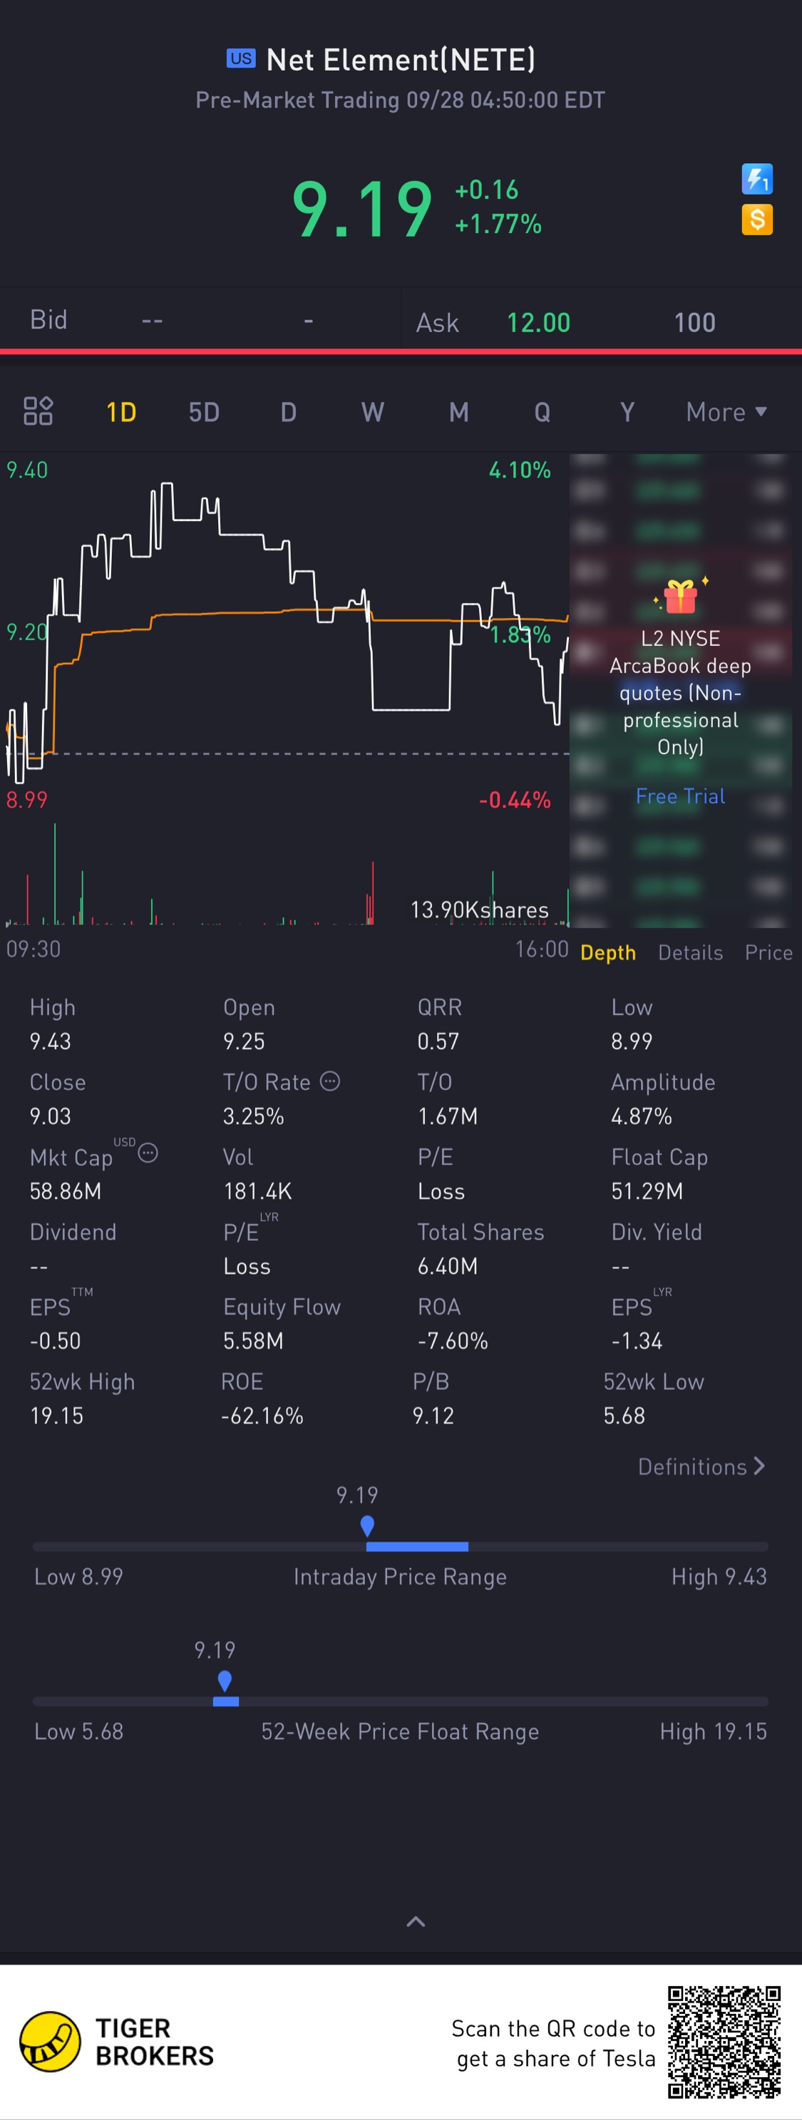Tap the Intraday Price Range marker

(367, 1525)
